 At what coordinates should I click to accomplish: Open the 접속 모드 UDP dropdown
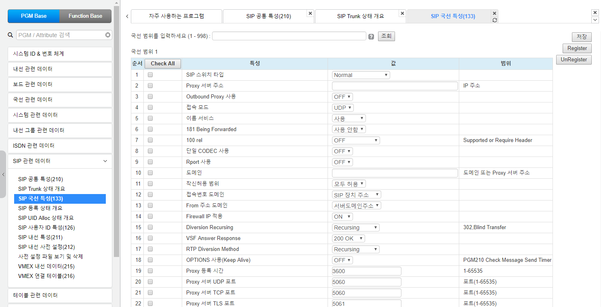[x=343, y=108]
